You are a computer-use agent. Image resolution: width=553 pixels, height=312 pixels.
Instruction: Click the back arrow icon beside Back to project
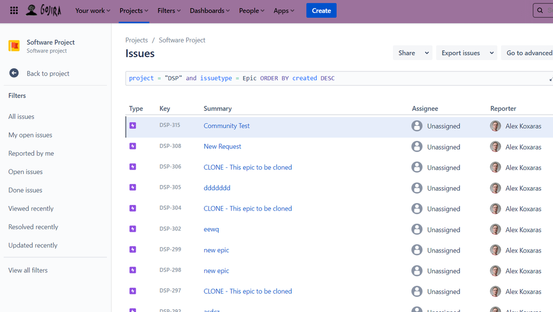(14, 73)
